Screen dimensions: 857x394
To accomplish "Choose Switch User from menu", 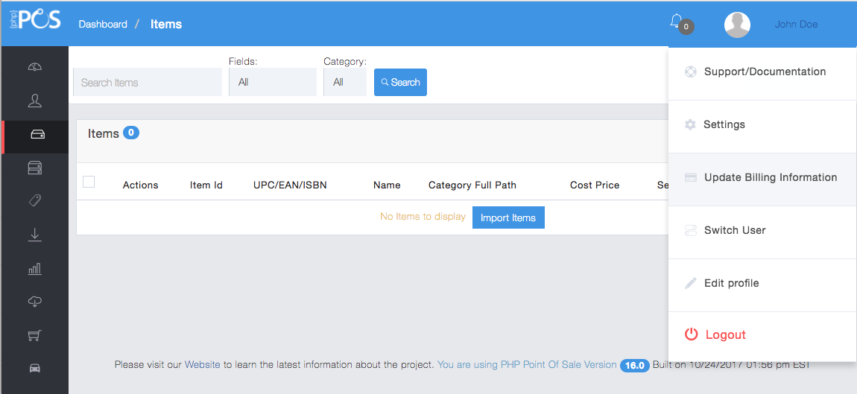I will coord(734,231).
